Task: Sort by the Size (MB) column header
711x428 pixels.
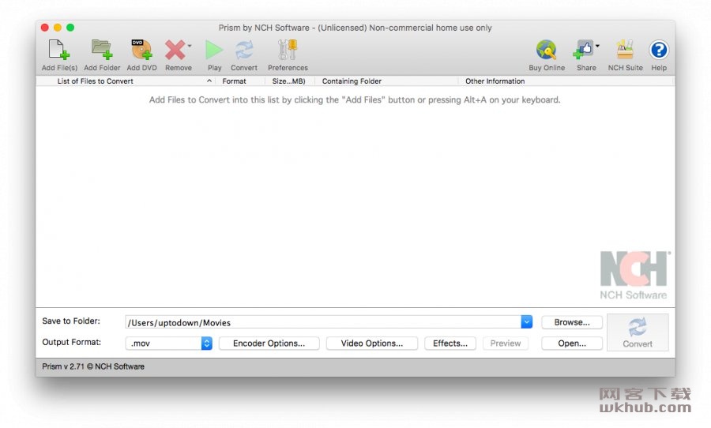Action: click(x=289, y=81)
